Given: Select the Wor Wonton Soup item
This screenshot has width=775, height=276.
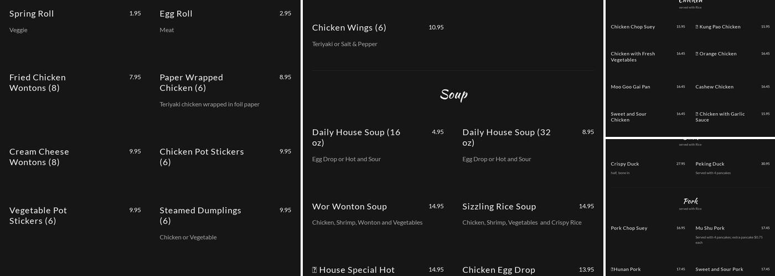Looking at the screenshot, I should click(x=349, y=206).
